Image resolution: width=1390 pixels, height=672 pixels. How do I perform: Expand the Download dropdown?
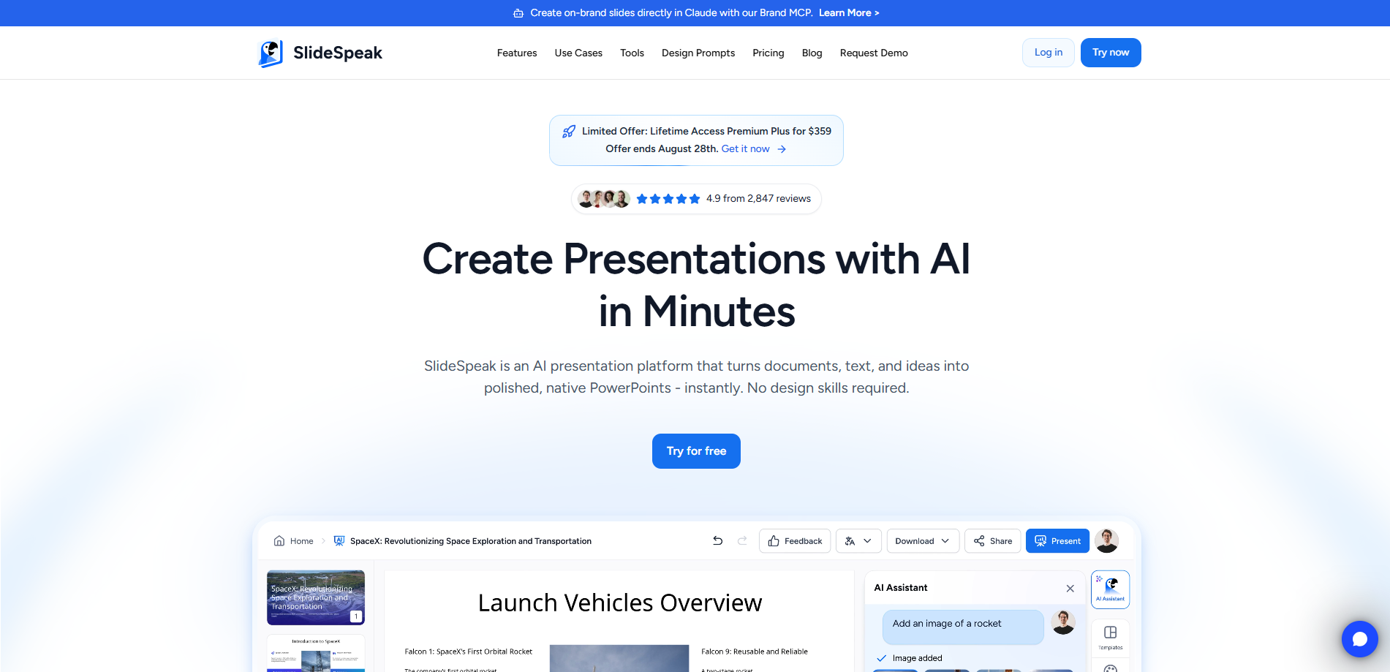point(923,541)
